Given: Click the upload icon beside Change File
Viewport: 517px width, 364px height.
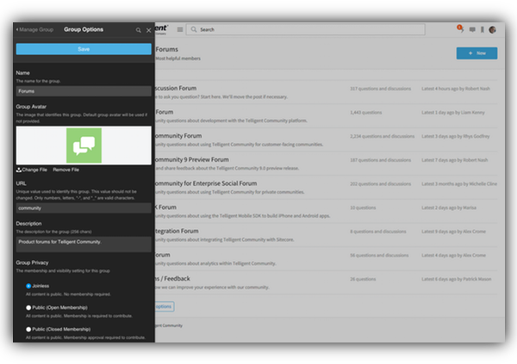Looking at the screenshot, I should 19,170.
